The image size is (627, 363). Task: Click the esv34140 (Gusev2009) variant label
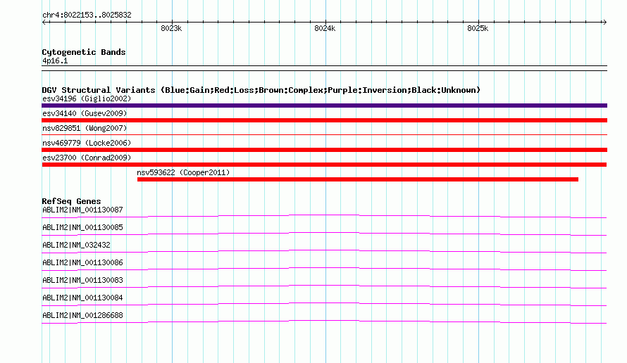(85, 113)
